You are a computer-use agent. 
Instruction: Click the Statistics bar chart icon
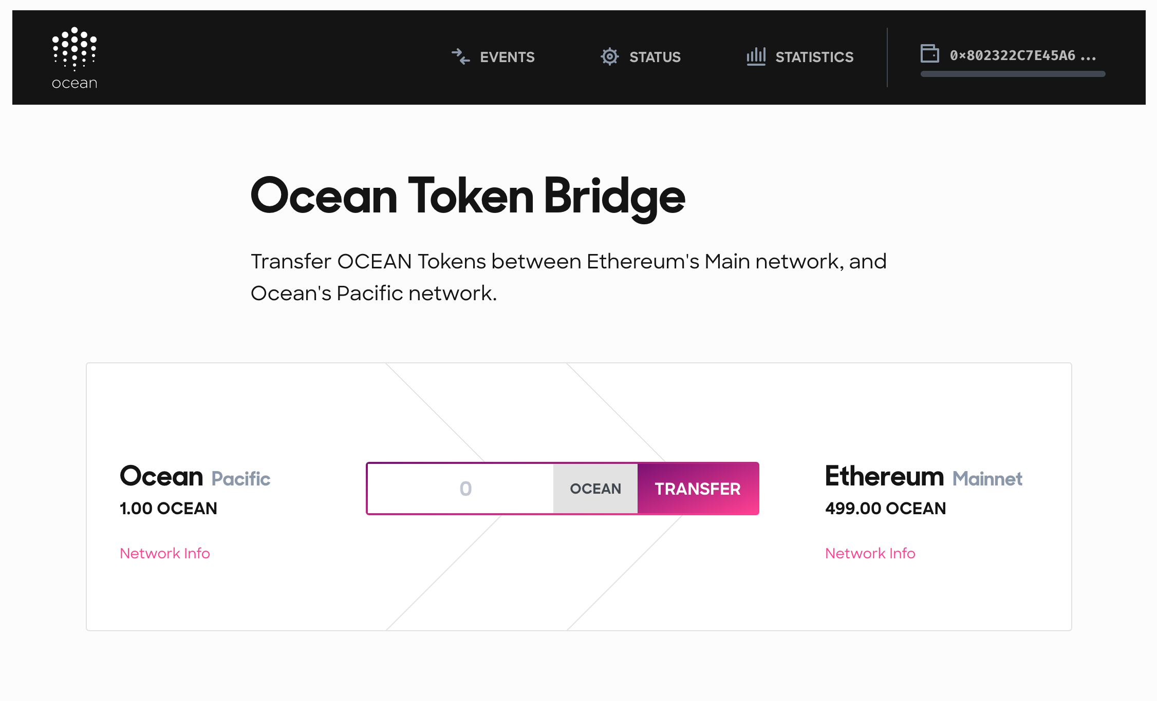point(756,56)
